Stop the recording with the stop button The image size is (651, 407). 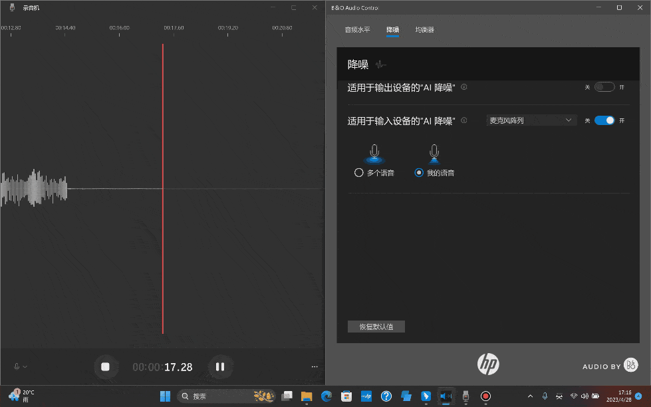pyautogui.click(x=105, y=366)
